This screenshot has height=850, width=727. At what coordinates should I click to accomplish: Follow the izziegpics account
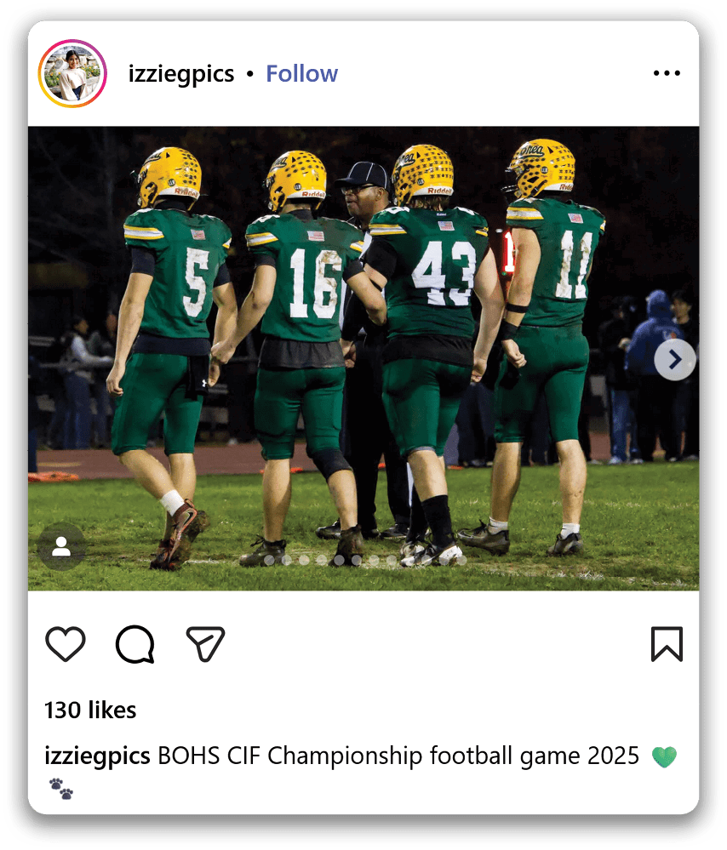301,74
